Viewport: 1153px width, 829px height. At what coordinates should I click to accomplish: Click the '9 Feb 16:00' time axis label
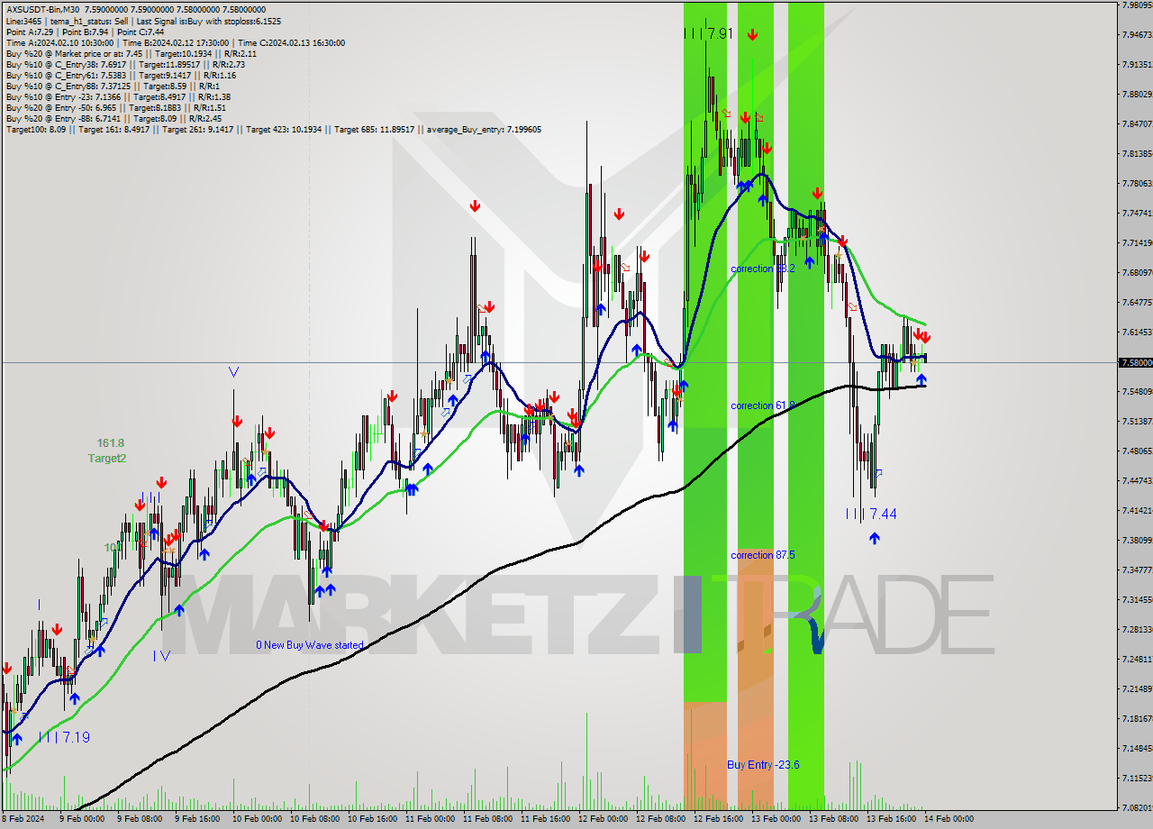pos(197,819)
